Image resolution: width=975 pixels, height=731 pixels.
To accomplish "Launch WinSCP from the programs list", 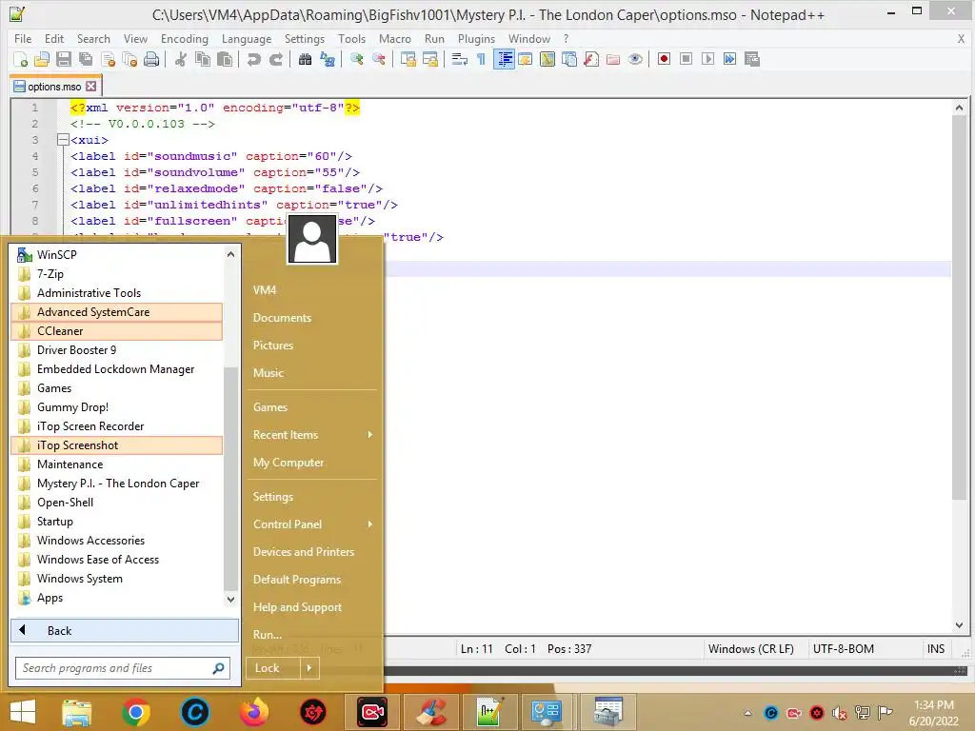I will [x=117, y=255].
